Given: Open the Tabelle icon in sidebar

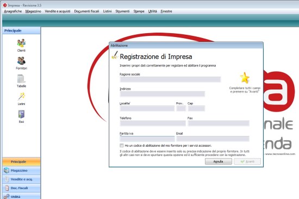Looking at the screenshot, I should point(21,79).
